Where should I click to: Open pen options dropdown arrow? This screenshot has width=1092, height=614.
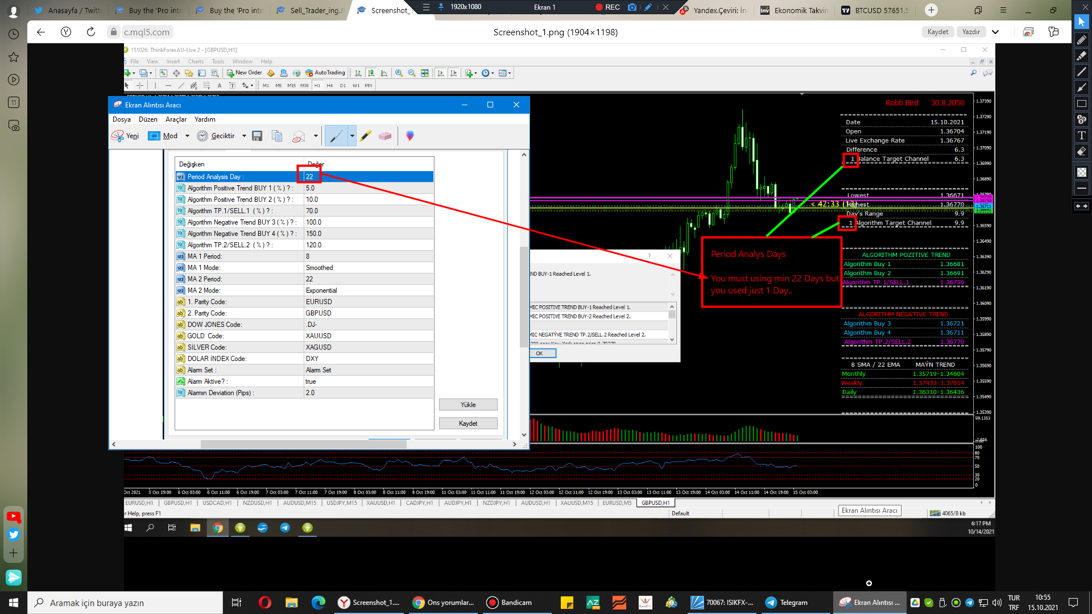click(x=352, y=136)
